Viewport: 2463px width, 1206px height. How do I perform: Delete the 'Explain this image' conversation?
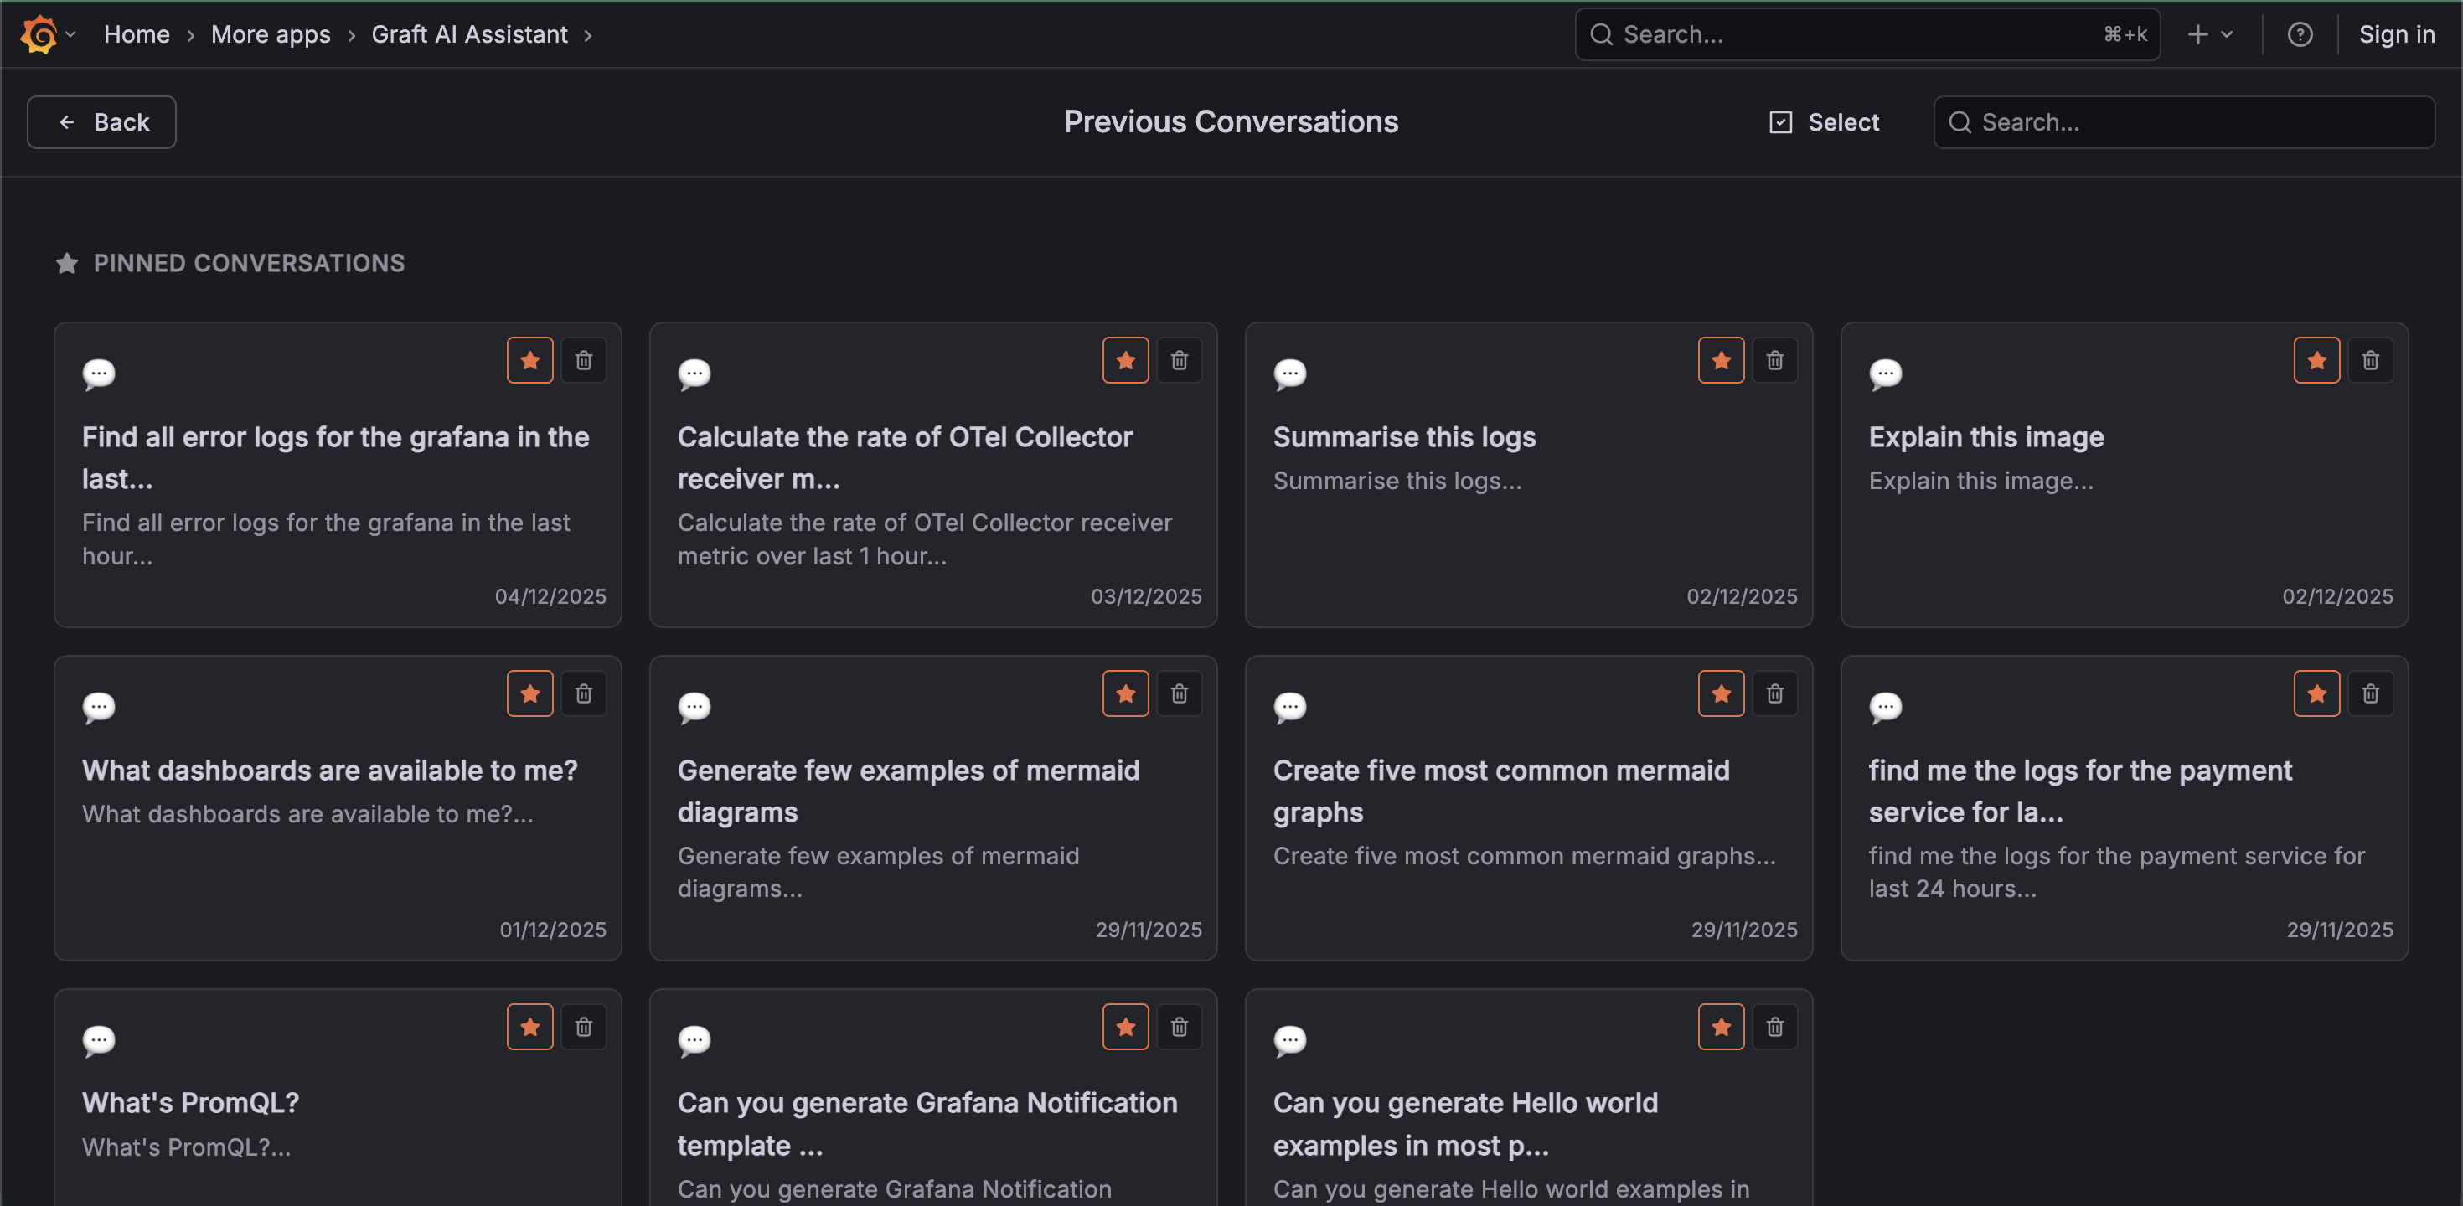pos(2370,360)
